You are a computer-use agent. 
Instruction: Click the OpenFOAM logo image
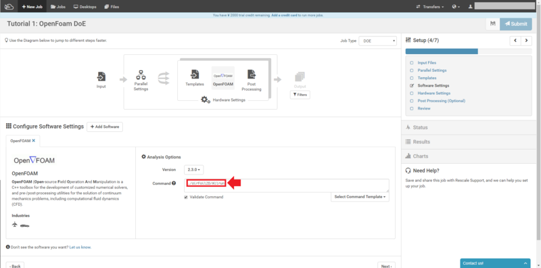tap(34, 160)
